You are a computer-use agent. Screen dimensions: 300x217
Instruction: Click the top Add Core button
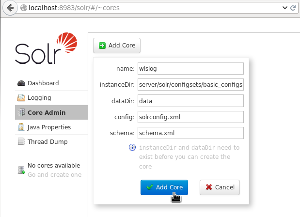tap(117, 46)
